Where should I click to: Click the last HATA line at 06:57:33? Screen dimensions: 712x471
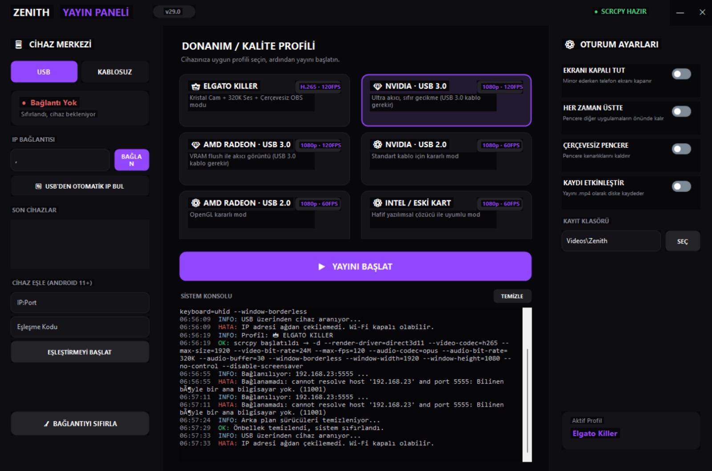click(307, 443)
